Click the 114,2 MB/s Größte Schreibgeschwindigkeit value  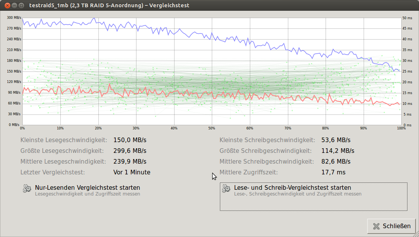(338, 151)
